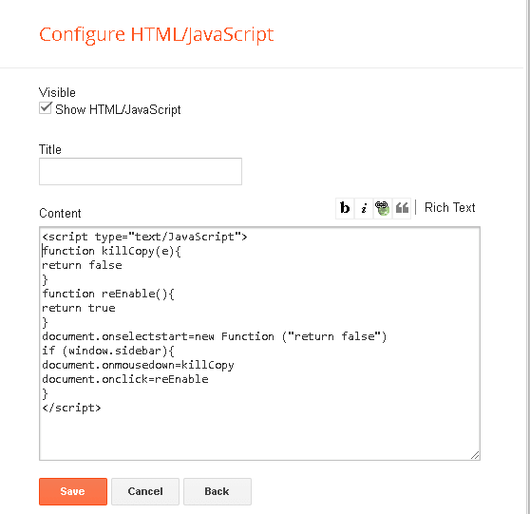The height and width of the screenshot is (514, 530).
Task: Cancel the widget configuration
Action: pos(145,491)
